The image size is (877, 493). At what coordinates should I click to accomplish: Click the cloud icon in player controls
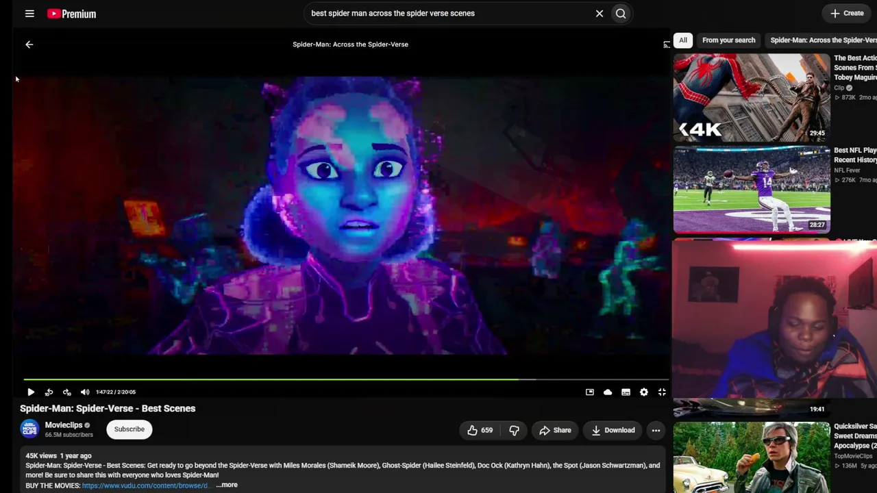point(608,392)
